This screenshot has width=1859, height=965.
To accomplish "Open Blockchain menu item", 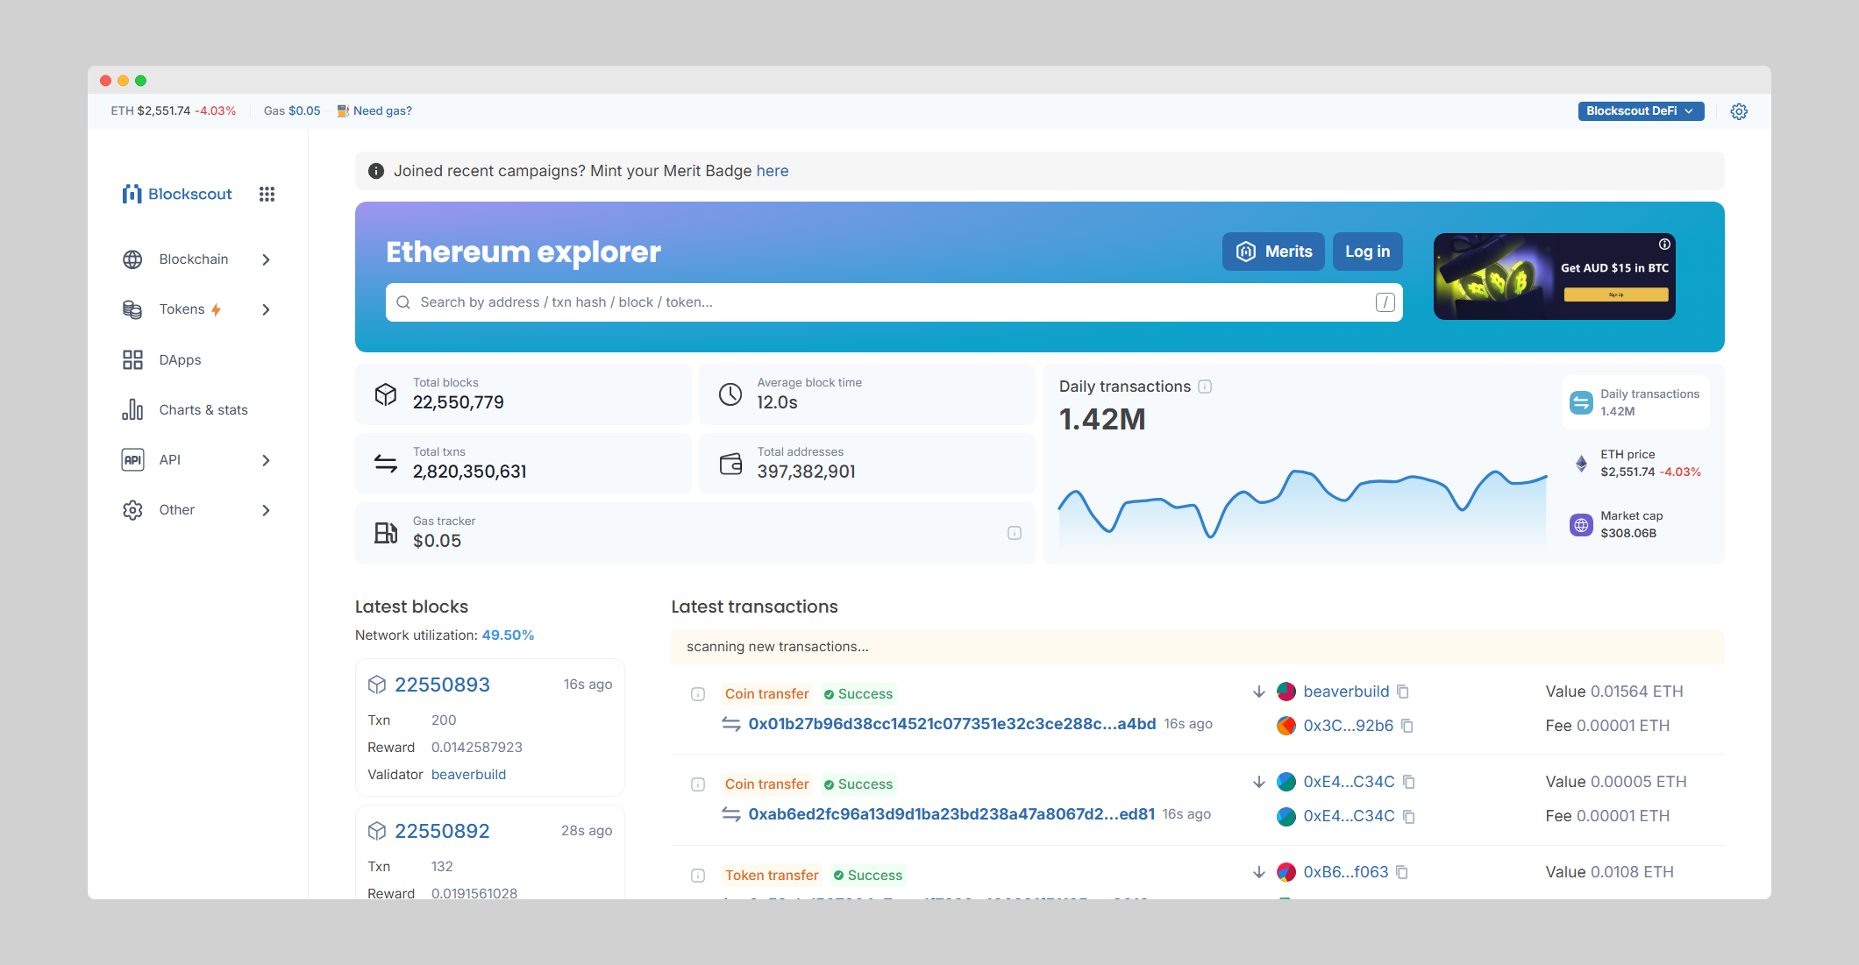I will 198,259.
